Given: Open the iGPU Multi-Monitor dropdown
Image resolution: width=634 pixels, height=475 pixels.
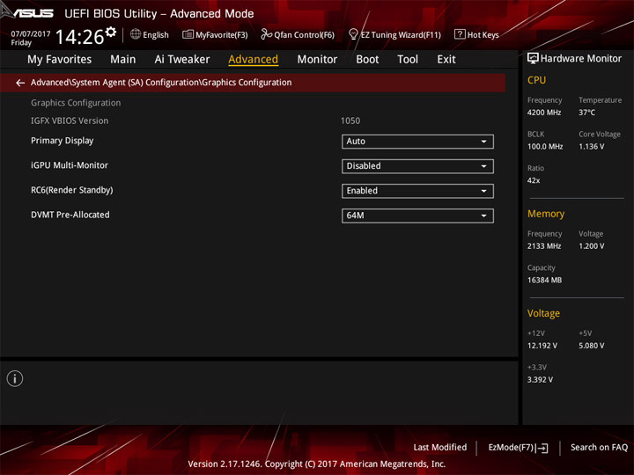Looking at the screenshot, I should (x=417, y=166).
